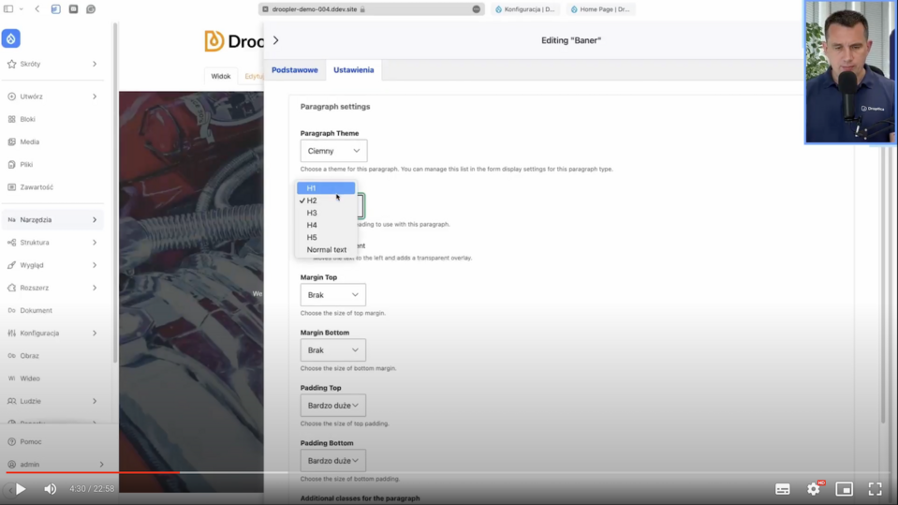Click the Zawartość content icon
The image size is (898, 505).
[x=11, y=186]
